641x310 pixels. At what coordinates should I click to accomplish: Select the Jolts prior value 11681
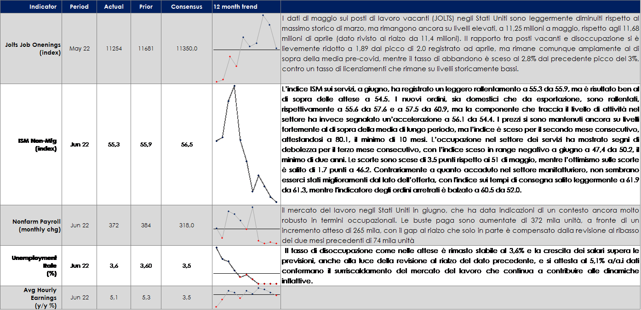[x=147, y=48]
